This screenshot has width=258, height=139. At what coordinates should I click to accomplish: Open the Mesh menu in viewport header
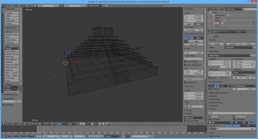click(x=28, y=124)
